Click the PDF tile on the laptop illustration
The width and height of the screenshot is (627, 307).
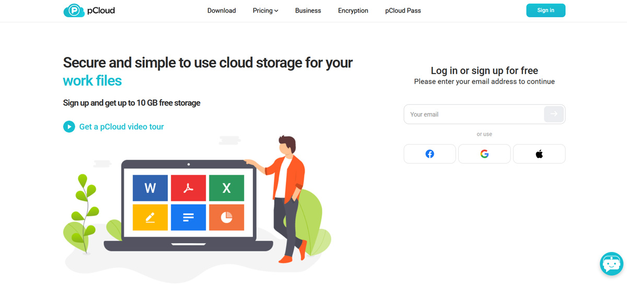(x=188, y=188)
